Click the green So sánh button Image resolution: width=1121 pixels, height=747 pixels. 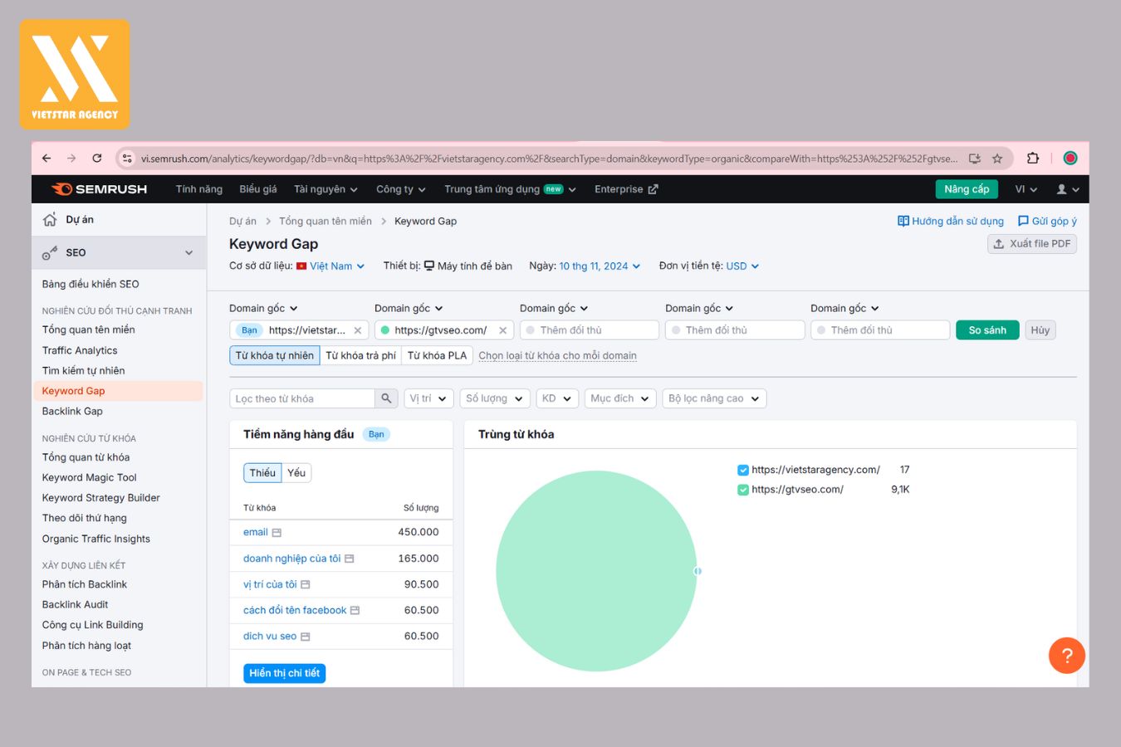[x=987, y=330]
